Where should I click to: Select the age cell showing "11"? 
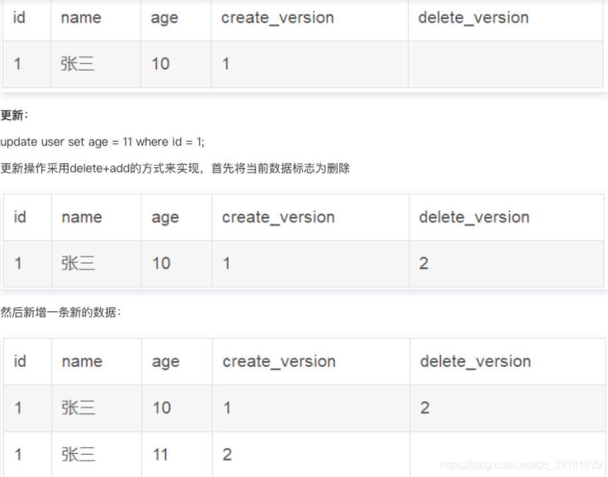tap(160, 454)
